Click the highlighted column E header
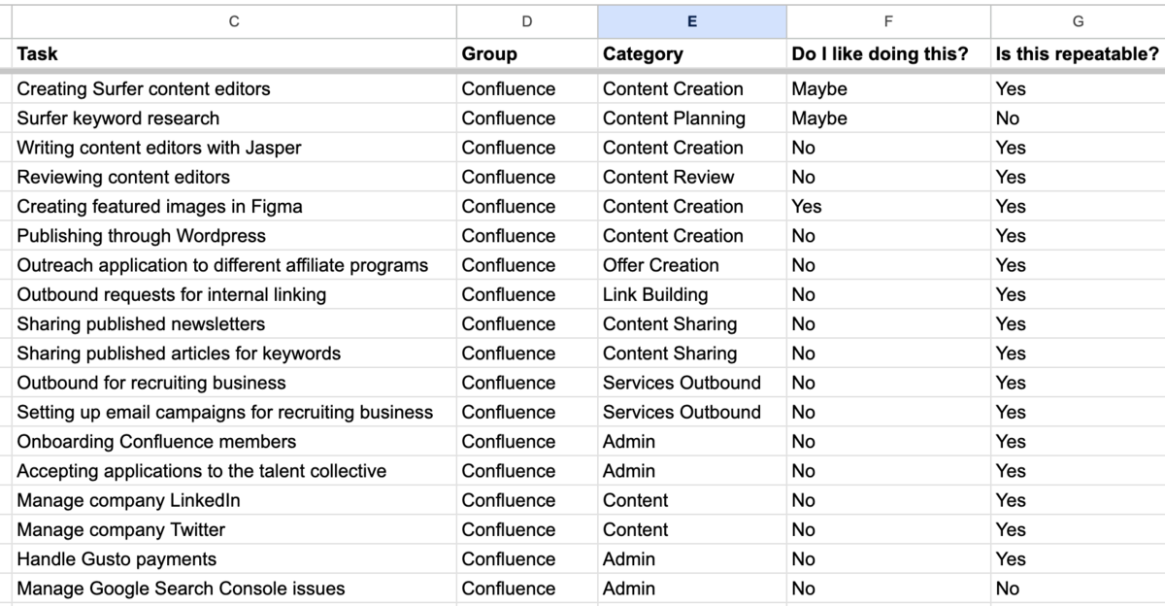The width and height of the screenshot is (1165, 606). [691, 21]
